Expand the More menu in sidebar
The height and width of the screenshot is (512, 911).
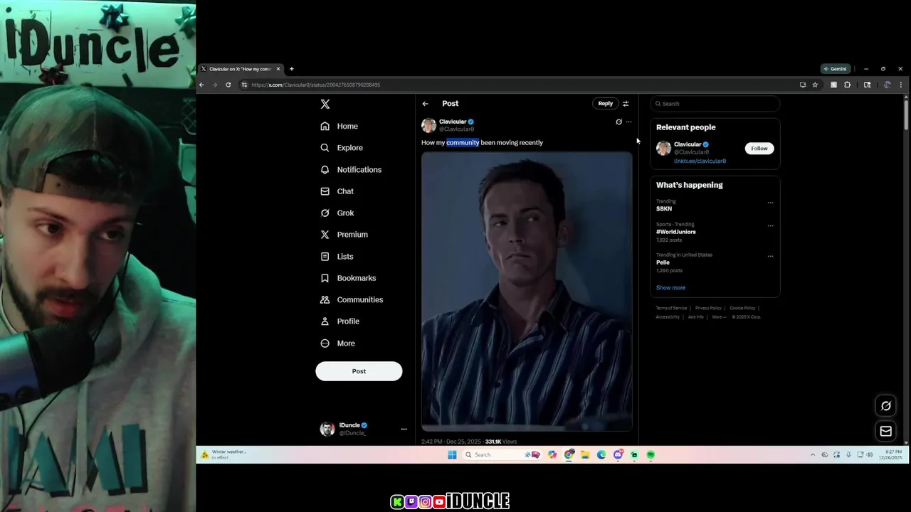338,343
